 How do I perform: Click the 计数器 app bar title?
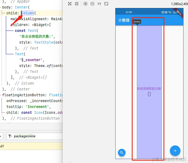tap(124, 20)
